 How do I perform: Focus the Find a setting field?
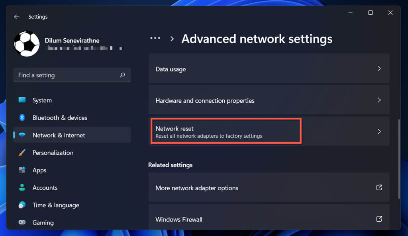pos(66,75)
